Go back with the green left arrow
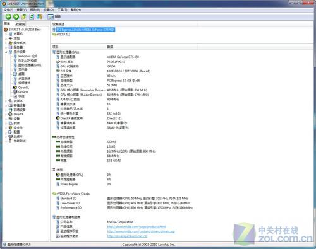The height and width of the screenshot is (249, 316). click(8, 16)
